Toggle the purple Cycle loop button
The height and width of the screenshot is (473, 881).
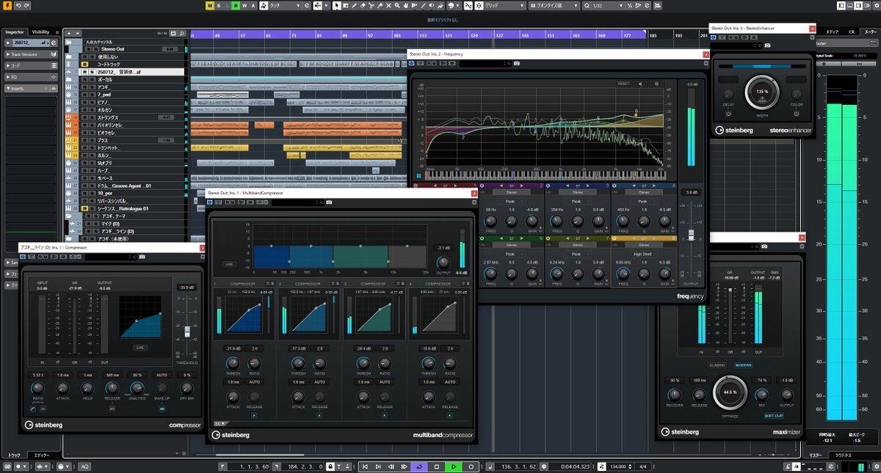click(419, 466)
